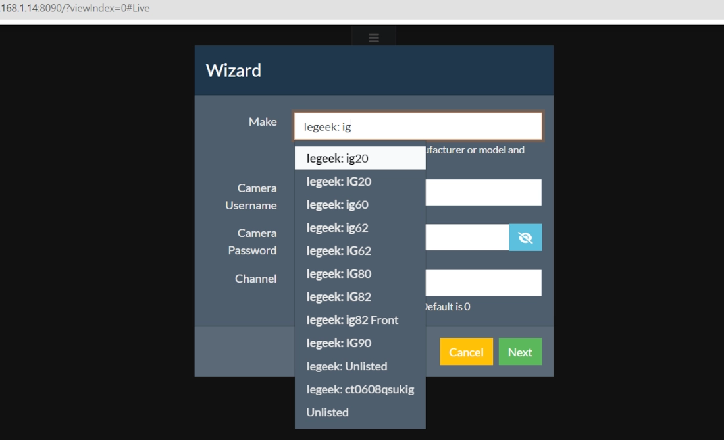Choose the plain 'Unlisted' option
This screenshot has width=724, height=440.
coord(360,412)
